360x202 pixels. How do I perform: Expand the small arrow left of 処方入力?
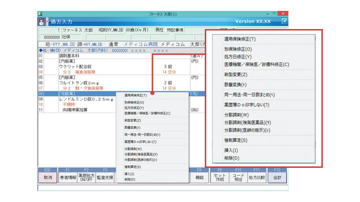pyautogui.click(x=47, y=22)
